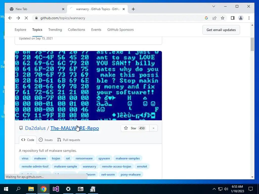Show hidden system tray icons
Image resolution: width=259 pixels, height=194 pixels.
click(214, 189)
